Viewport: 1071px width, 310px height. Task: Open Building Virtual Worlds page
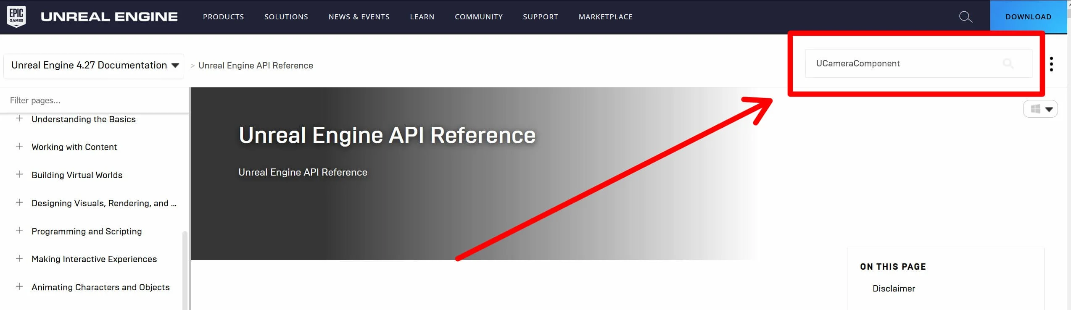click(77, 175)
